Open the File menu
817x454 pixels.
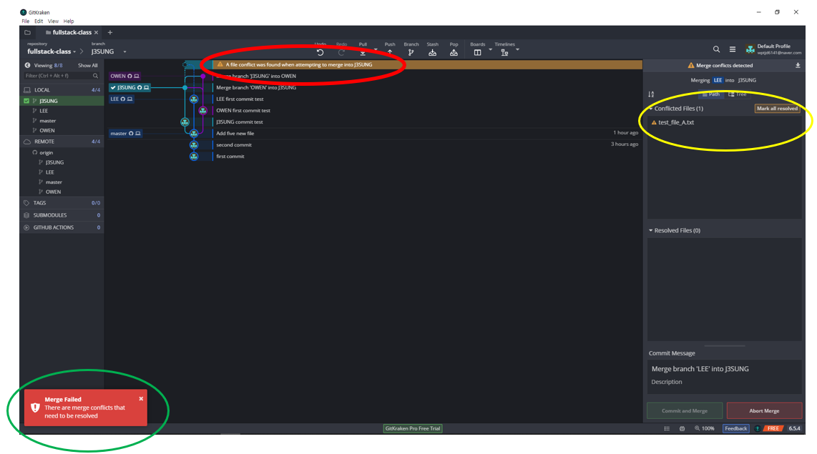pyautogui.click(x=26, y=21)
